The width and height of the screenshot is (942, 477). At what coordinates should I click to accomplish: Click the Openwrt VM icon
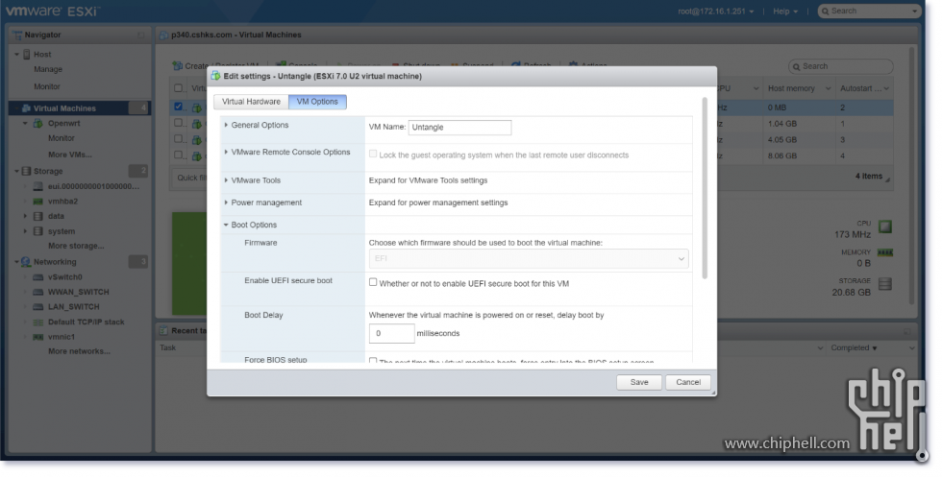37,124
